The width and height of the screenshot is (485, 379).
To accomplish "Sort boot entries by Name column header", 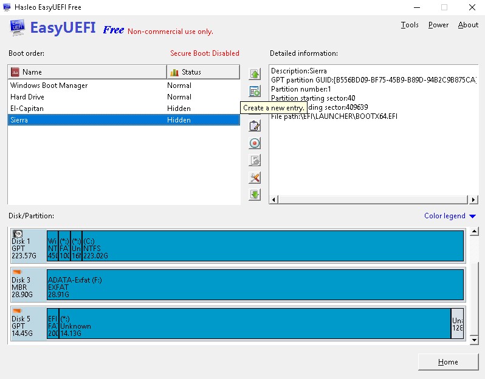I will click(88, 72).
